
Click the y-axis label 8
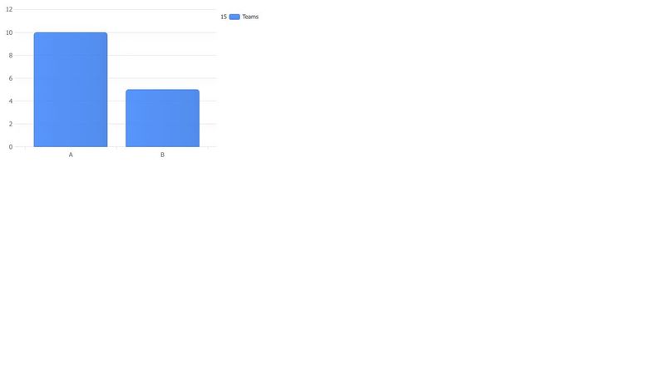11,56
